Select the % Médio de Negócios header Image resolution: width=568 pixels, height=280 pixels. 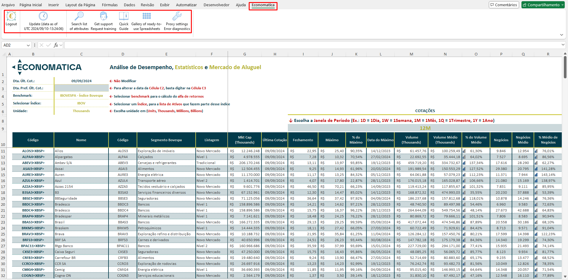point(548,140)
